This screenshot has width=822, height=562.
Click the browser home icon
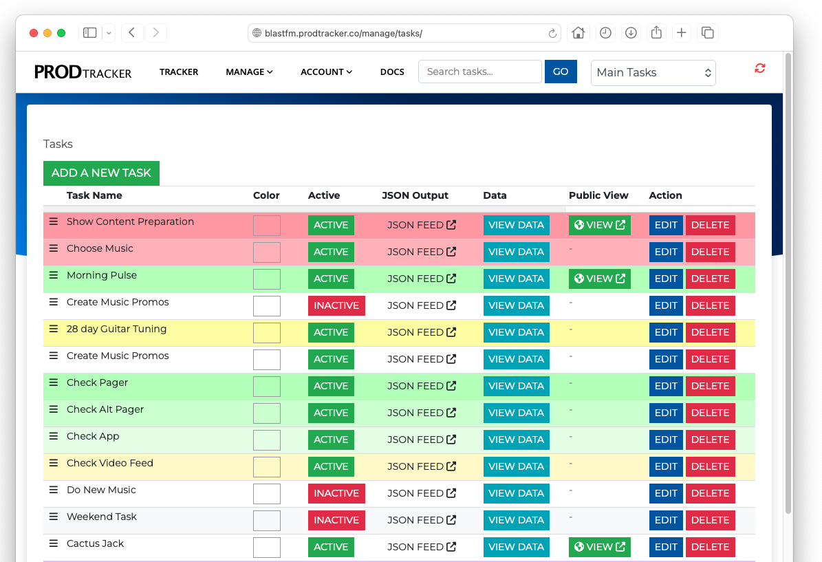(x=578, y=32)
